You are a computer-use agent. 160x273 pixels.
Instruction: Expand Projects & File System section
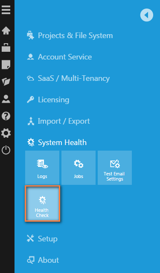click(70, 36)
